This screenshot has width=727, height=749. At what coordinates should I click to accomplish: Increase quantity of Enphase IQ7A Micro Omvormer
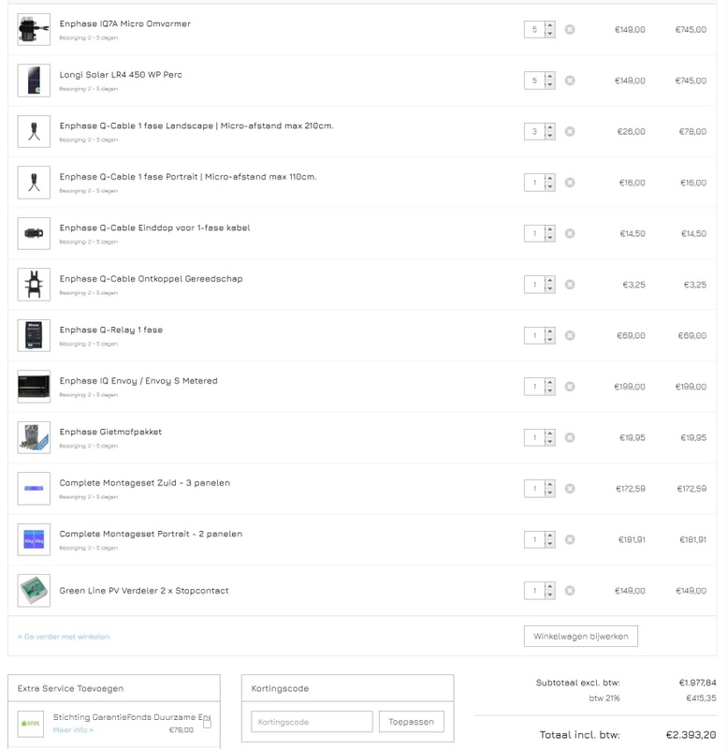tap(550, 26)
